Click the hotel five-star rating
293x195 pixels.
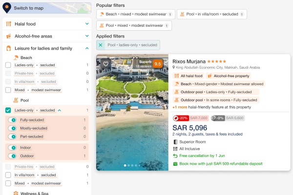point(217,61)
